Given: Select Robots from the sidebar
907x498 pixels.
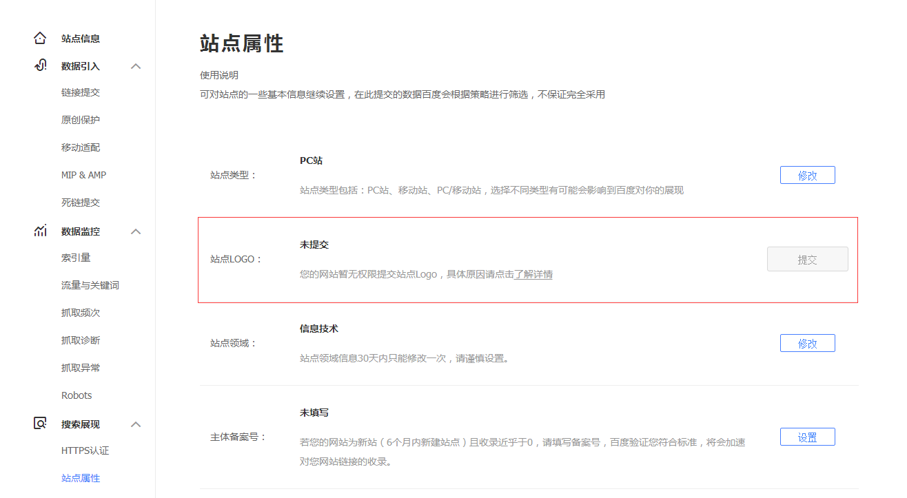Looking at the screenshot, I should (x=76, y=395).
